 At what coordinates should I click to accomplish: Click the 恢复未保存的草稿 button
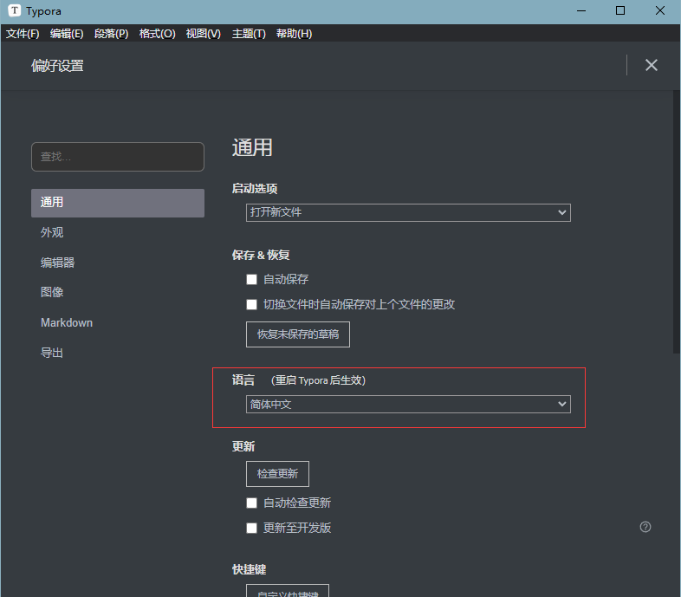[298, 334]
